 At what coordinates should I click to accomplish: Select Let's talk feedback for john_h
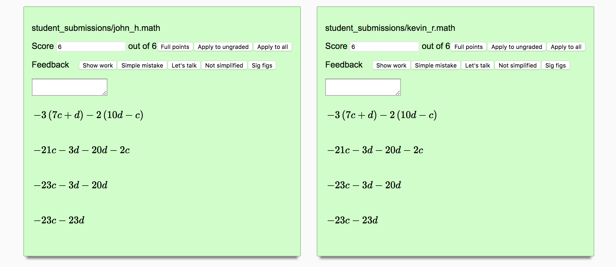point(184,65)
